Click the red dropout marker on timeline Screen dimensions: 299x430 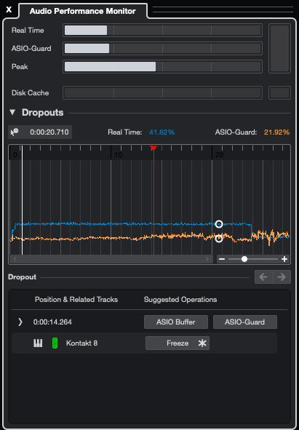pos(154,148)
